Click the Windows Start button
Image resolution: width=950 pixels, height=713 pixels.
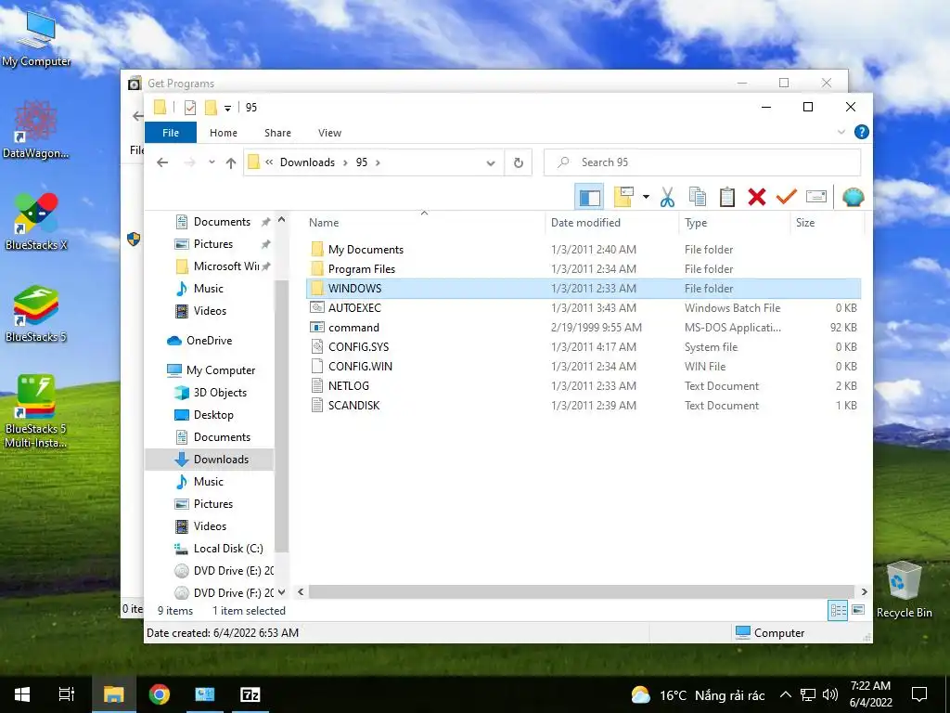[22, 694]
